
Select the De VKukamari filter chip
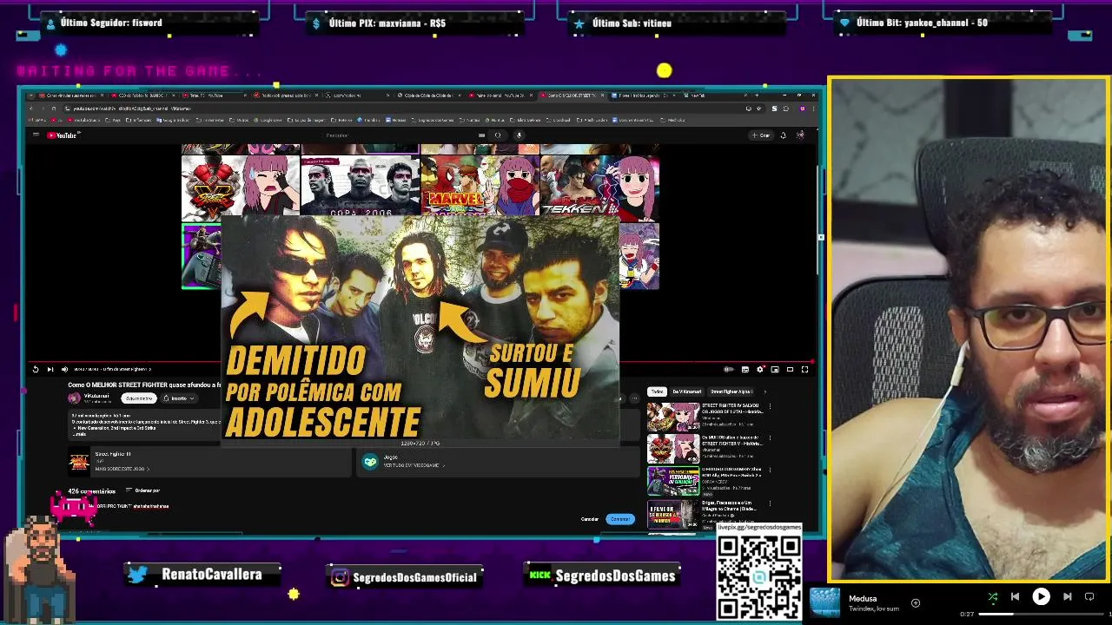(x=686, y=391)
